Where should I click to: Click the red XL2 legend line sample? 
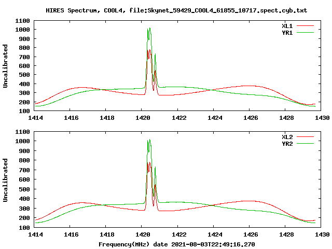[x=305, y=137]
